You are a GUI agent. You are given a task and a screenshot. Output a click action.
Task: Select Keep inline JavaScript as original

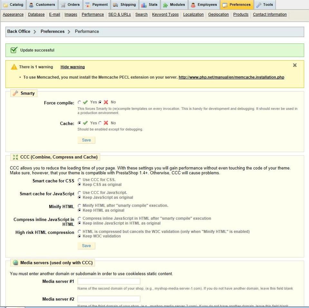[79, 223]
